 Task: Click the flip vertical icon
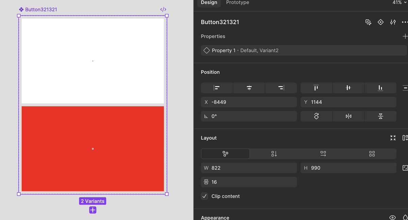(x=380, y=116)
